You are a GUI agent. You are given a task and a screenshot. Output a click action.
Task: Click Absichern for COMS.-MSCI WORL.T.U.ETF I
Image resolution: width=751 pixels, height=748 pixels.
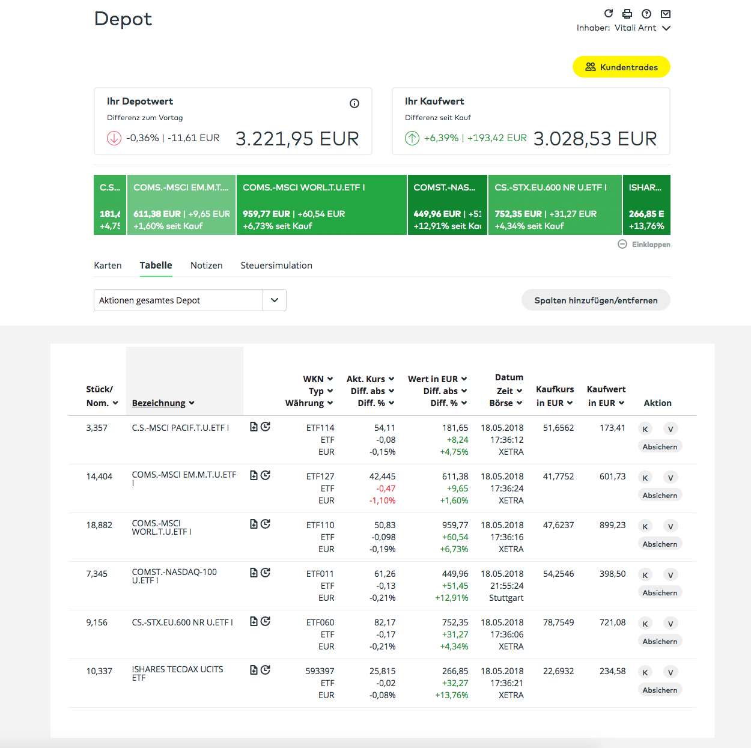tap(660, 544)
